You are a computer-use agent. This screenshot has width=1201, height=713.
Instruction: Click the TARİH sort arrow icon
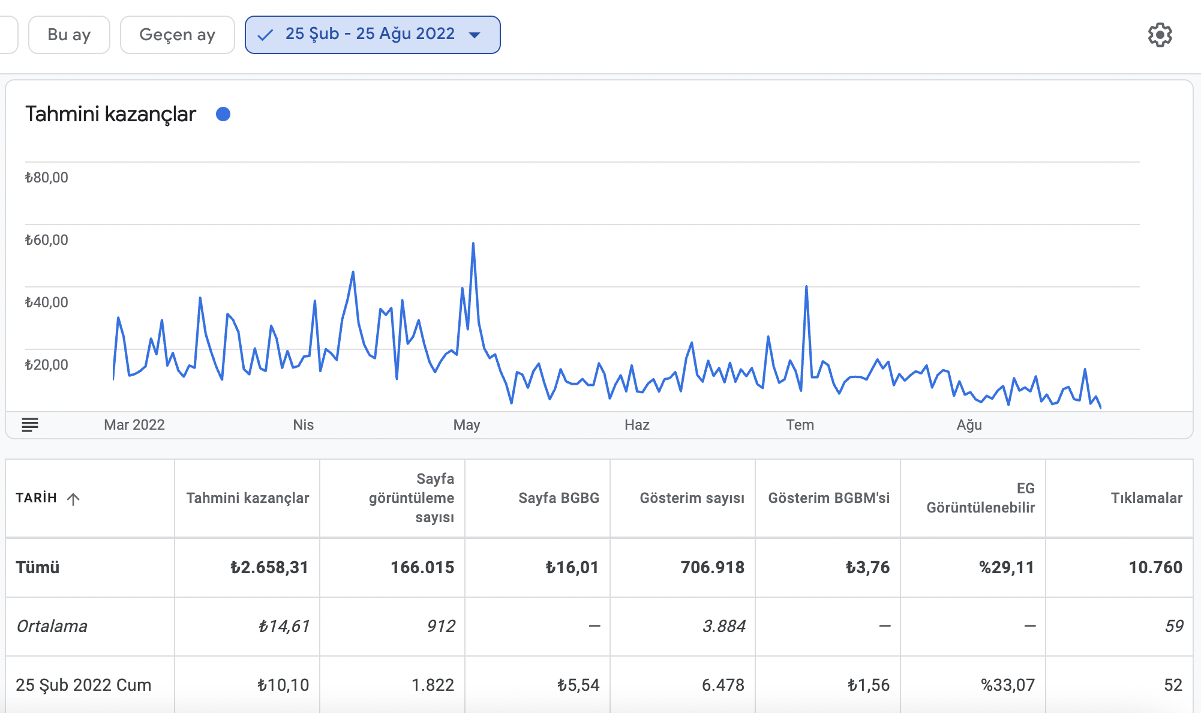pyautogui.click(x=73, y=499)
